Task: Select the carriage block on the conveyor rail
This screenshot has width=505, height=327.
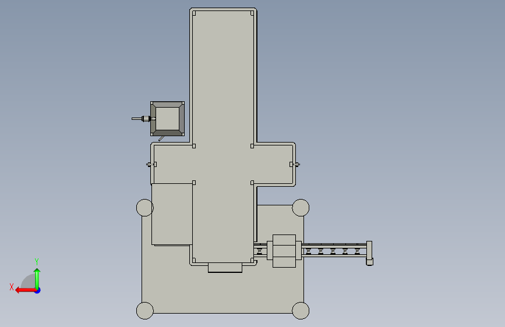Action: click(x=284, y=251)
